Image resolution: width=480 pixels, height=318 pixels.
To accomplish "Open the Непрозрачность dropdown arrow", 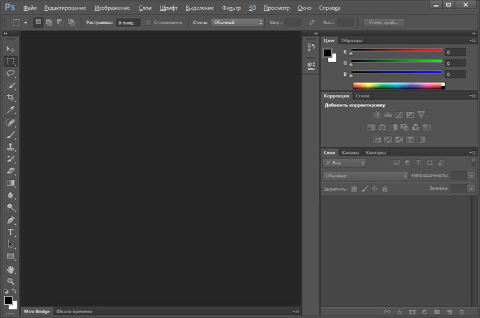I will point(472,176).
